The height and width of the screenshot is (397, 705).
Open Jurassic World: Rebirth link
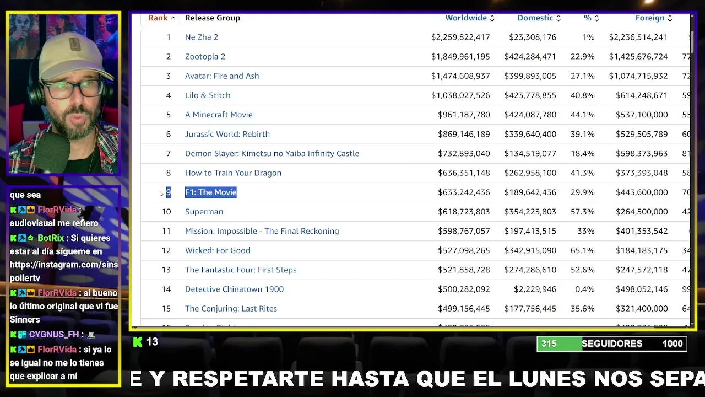(227, 134)
